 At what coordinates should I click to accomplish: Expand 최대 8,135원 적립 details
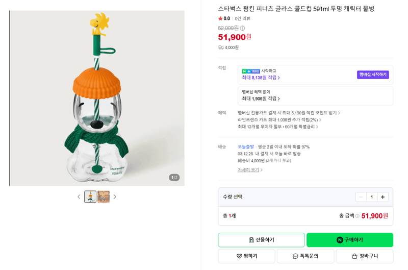[261, 78]
